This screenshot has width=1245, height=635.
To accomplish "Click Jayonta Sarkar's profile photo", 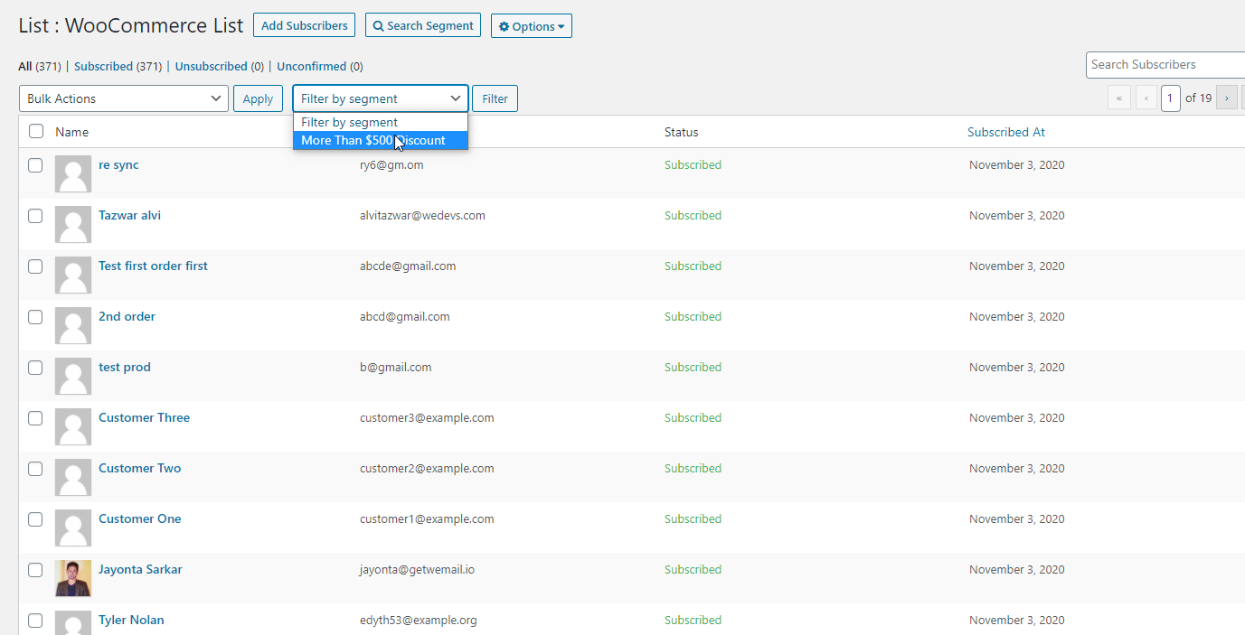I will tap(73, 578).
